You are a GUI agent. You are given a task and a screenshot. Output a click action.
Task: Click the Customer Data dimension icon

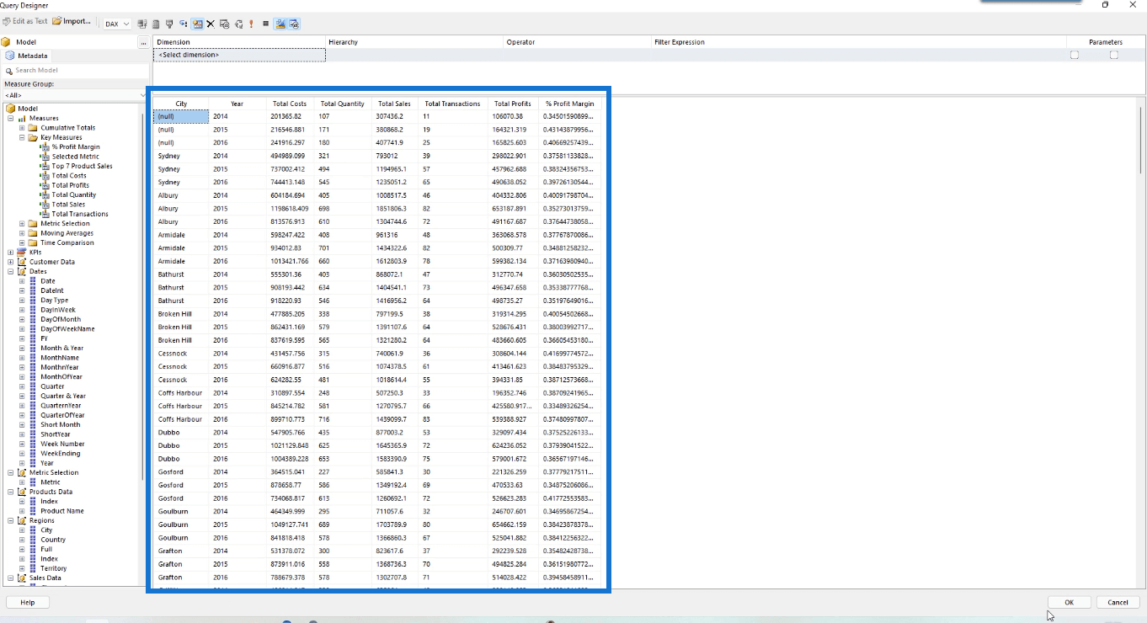(x=22, y=262)
